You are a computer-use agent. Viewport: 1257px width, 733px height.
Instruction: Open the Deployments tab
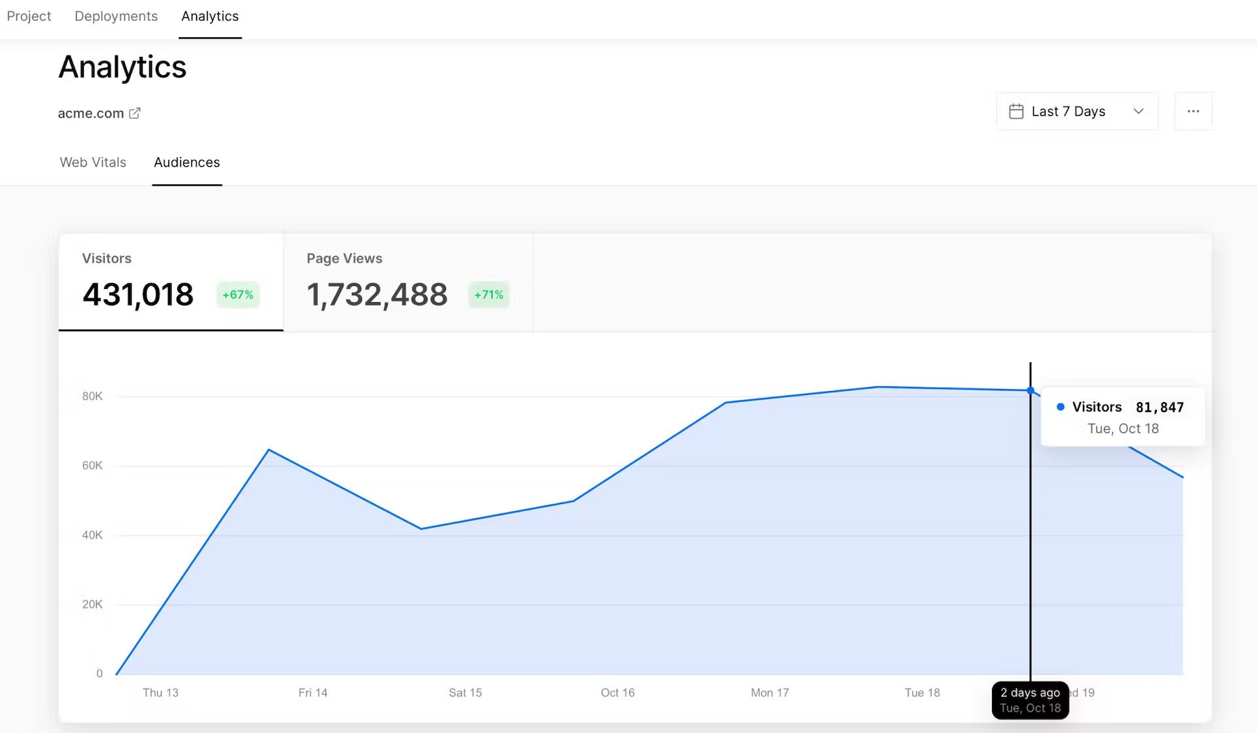(x=116, y=16)
